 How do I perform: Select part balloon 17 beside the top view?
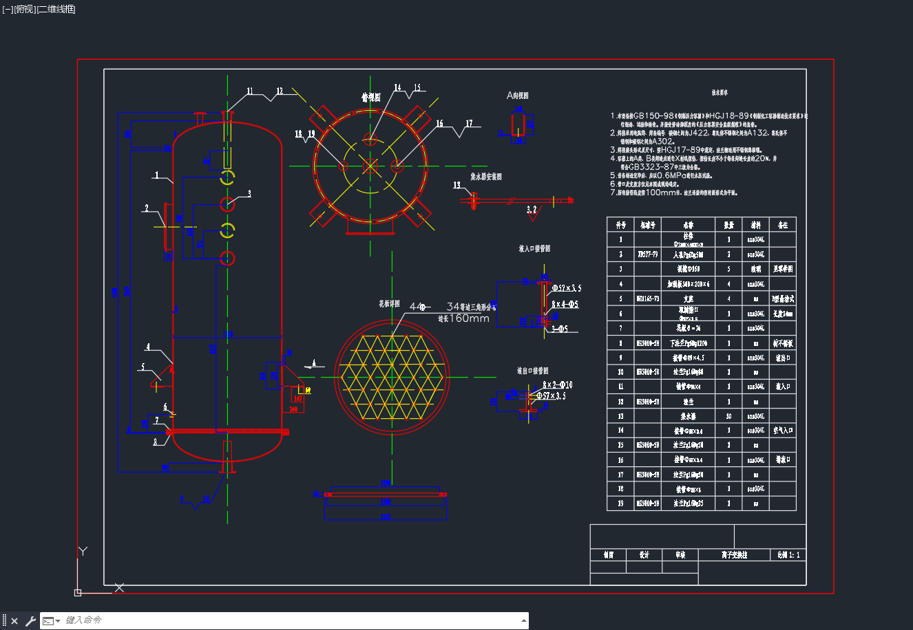point(469,124)
